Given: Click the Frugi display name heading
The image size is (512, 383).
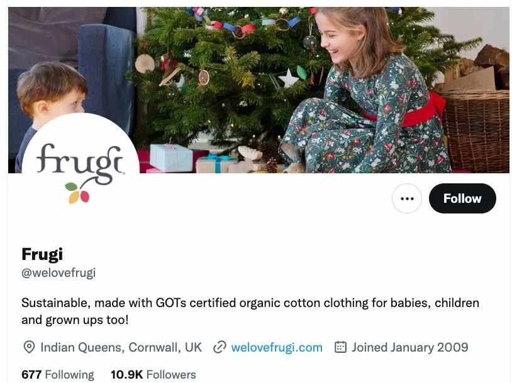Looking at the screenshot, I should [42, 254].
